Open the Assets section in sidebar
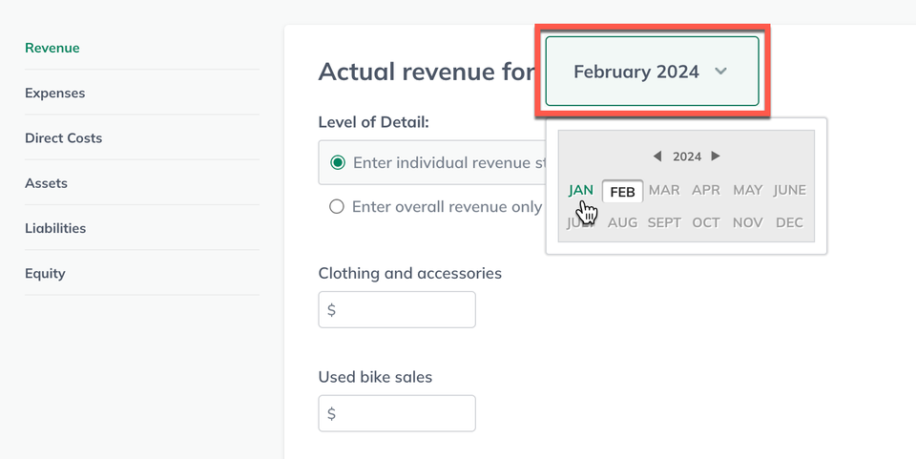This screenshot has width=916, height=459. (x=46, y=183)
